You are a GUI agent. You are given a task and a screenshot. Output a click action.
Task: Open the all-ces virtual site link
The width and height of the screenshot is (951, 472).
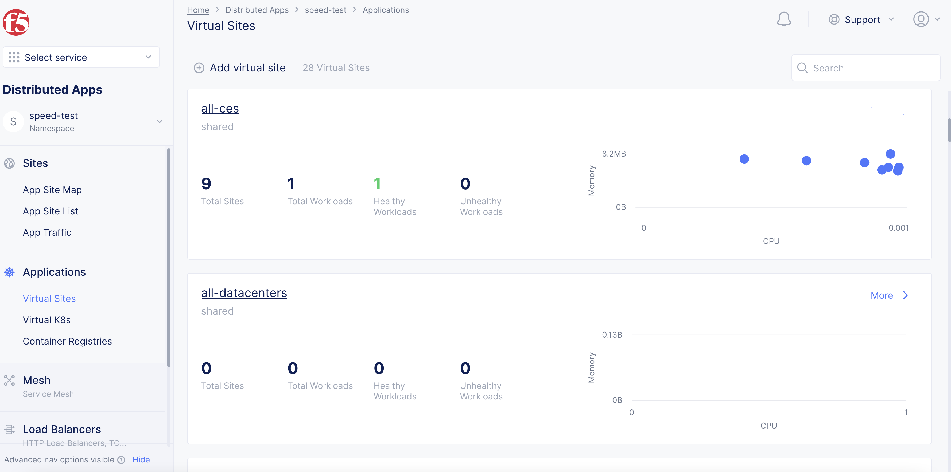220,108
